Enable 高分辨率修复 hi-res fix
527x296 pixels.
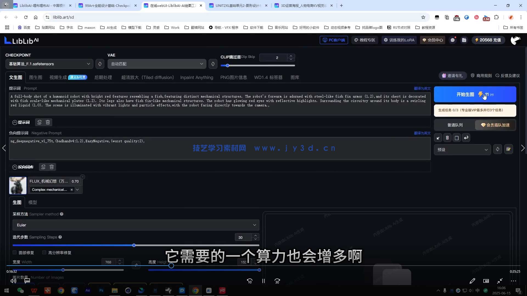click(44, 252)
